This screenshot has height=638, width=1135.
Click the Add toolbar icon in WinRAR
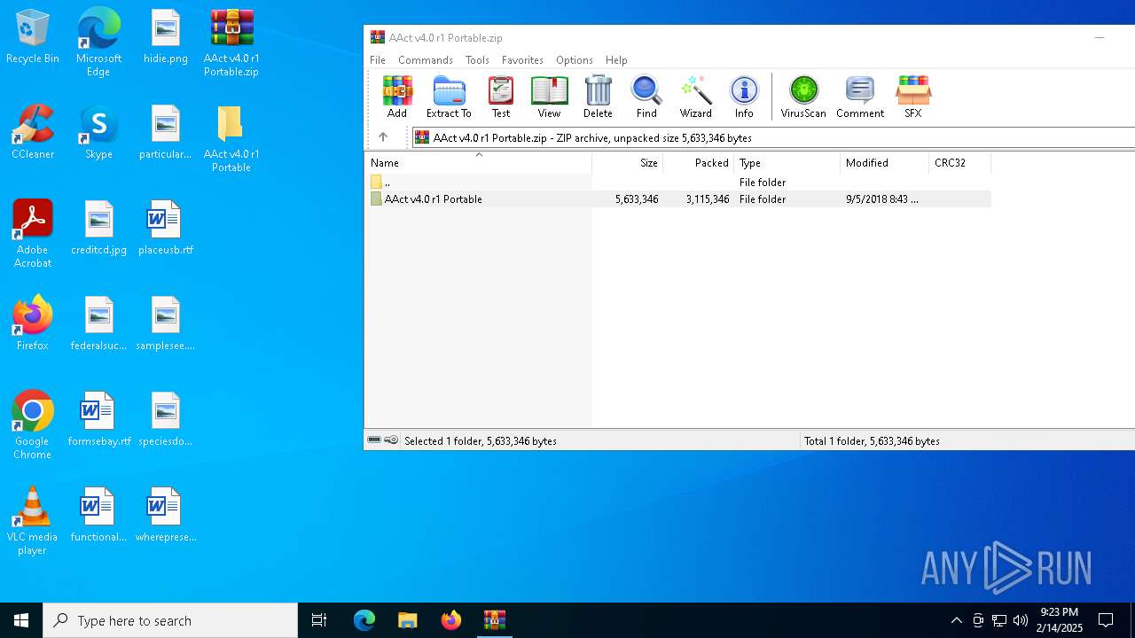pos(397,97)
